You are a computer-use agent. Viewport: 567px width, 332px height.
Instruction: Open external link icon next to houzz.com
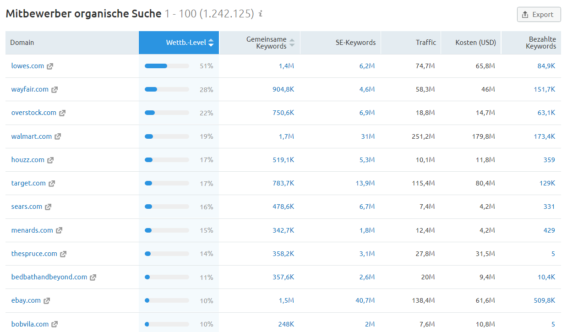[50, 160]
